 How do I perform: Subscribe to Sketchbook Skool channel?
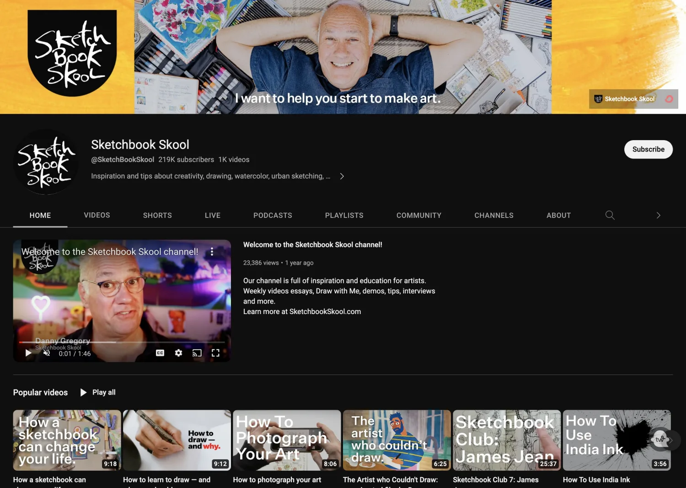point(648,149)
